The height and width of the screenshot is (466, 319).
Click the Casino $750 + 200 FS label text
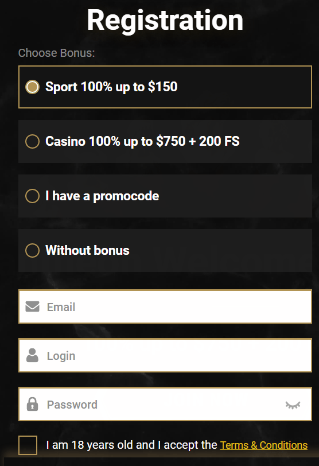click(x=142, y=141)
